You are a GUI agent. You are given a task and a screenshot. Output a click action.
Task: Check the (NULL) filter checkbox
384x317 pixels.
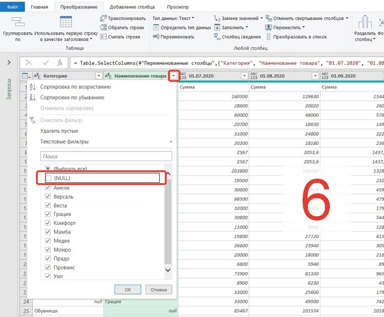[x=48, y=178]
